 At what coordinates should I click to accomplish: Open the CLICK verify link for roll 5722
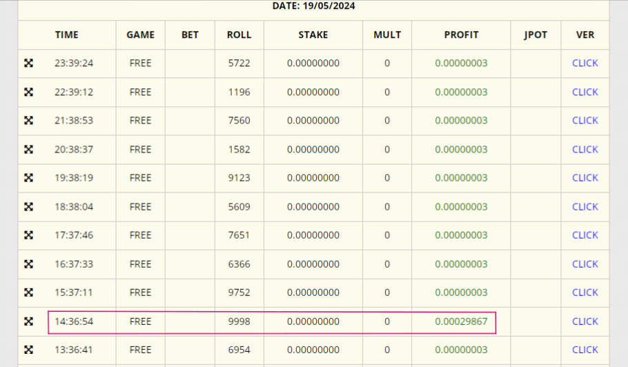tap(585, 63)
